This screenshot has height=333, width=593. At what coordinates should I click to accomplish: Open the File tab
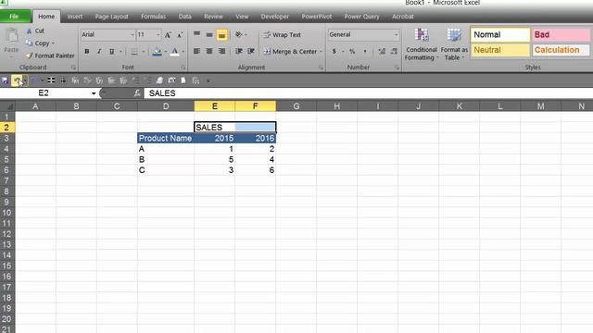click(15, 17)
